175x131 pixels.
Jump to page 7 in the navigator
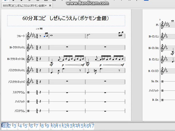[37, 126]
